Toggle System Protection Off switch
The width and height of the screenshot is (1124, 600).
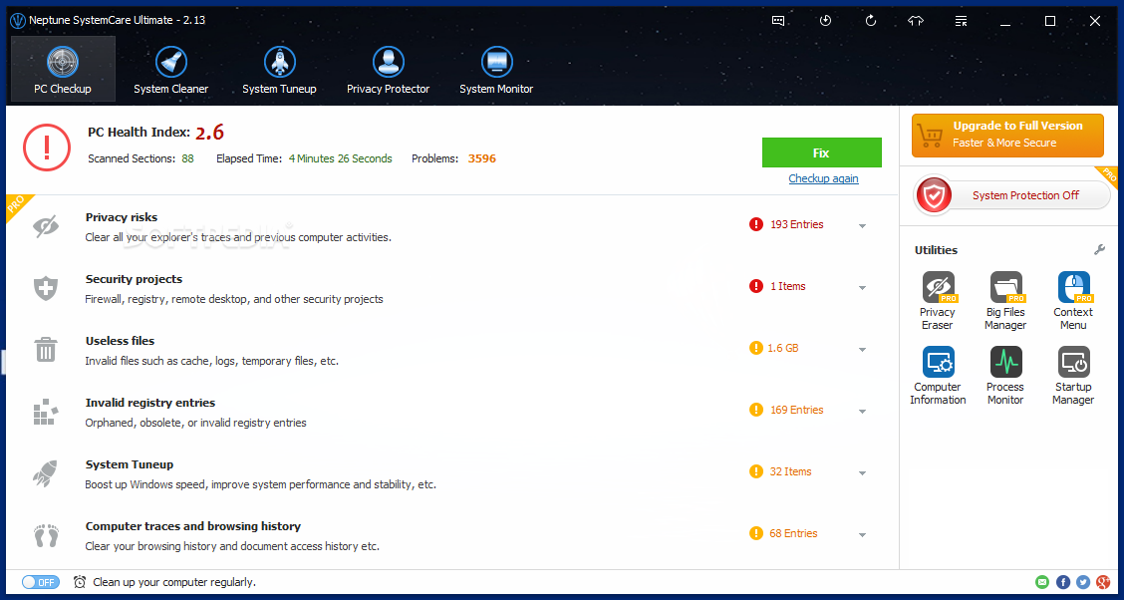pos(1012,195)
